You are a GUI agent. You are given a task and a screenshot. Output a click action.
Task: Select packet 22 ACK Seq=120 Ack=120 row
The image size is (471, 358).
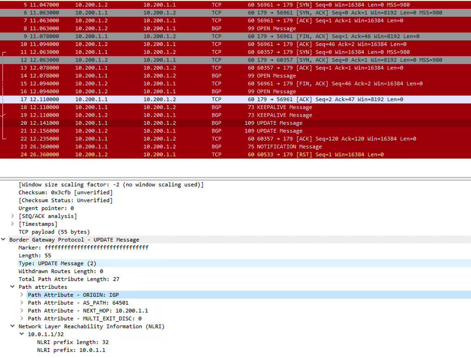(x=236, y=139)
